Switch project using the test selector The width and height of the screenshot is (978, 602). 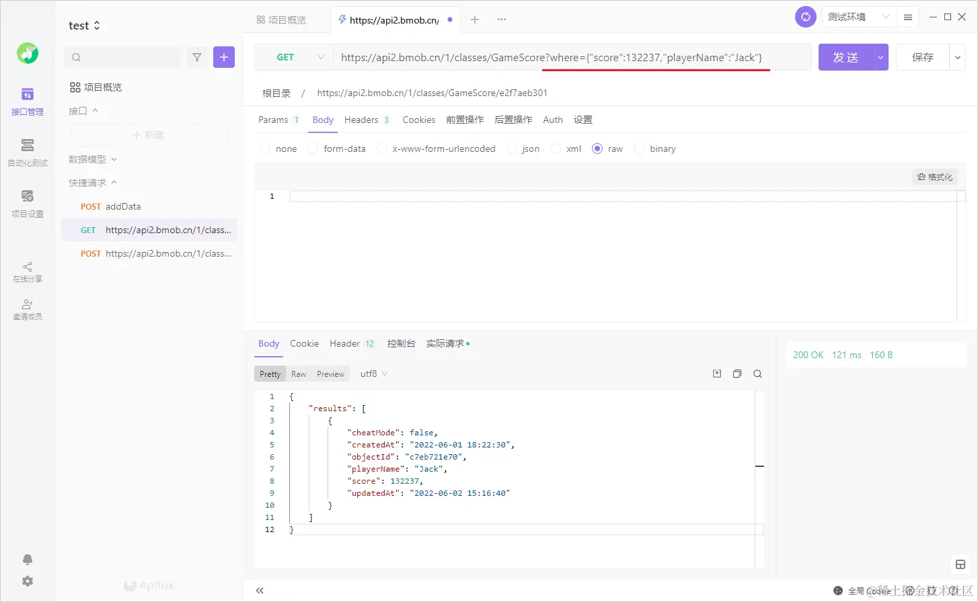[x=85, y=26]
